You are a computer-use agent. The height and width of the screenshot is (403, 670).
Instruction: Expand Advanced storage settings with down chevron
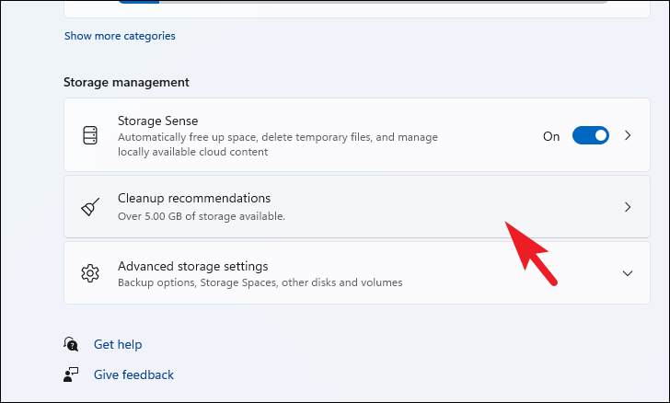[628, 273]
